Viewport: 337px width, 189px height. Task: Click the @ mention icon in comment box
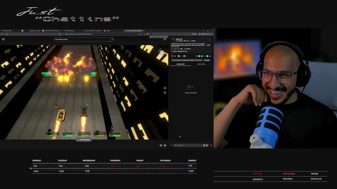[x=204, y=145]
